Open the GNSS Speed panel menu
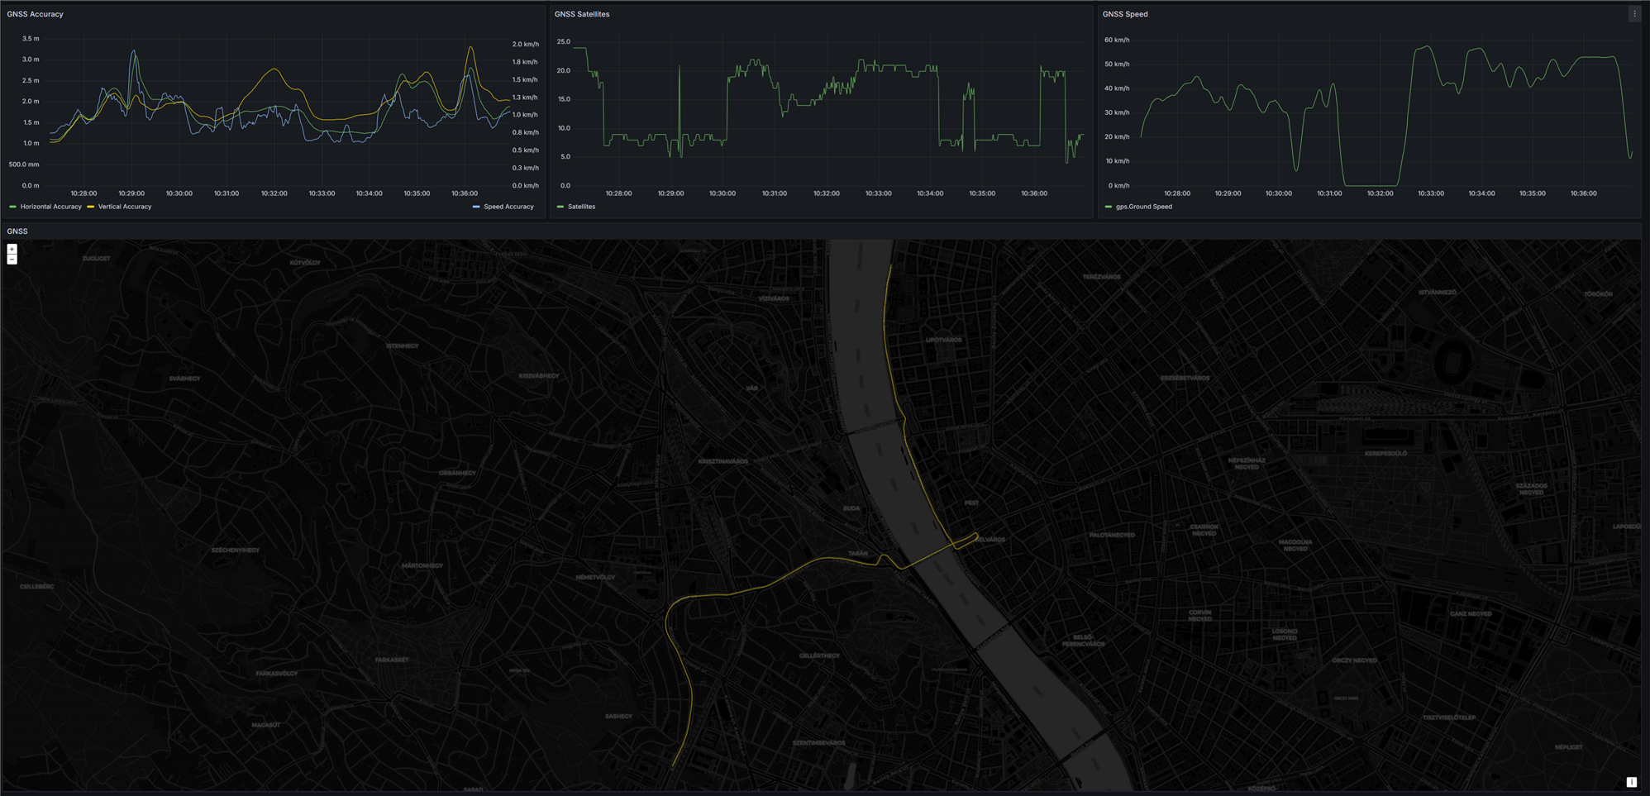Image resolution: width=1650 pixels, height=796 pixels. coord(1634,14)
